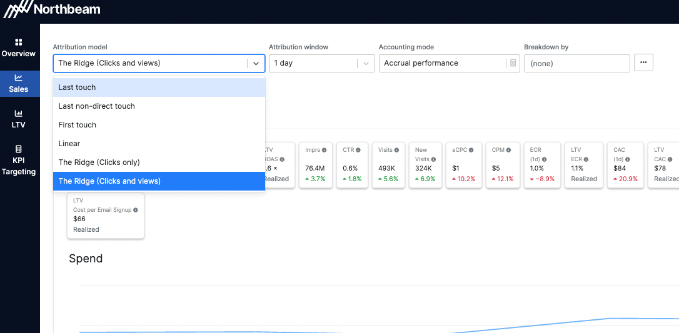Select the CTR 0.6% metric card
Screen dimensions: 679x333
[351, 165]
